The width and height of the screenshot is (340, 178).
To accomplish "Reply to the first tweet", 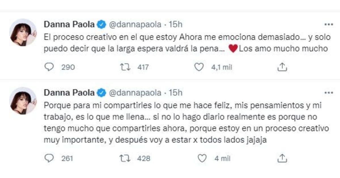I will pyautogui.click(x=50, y=67).
